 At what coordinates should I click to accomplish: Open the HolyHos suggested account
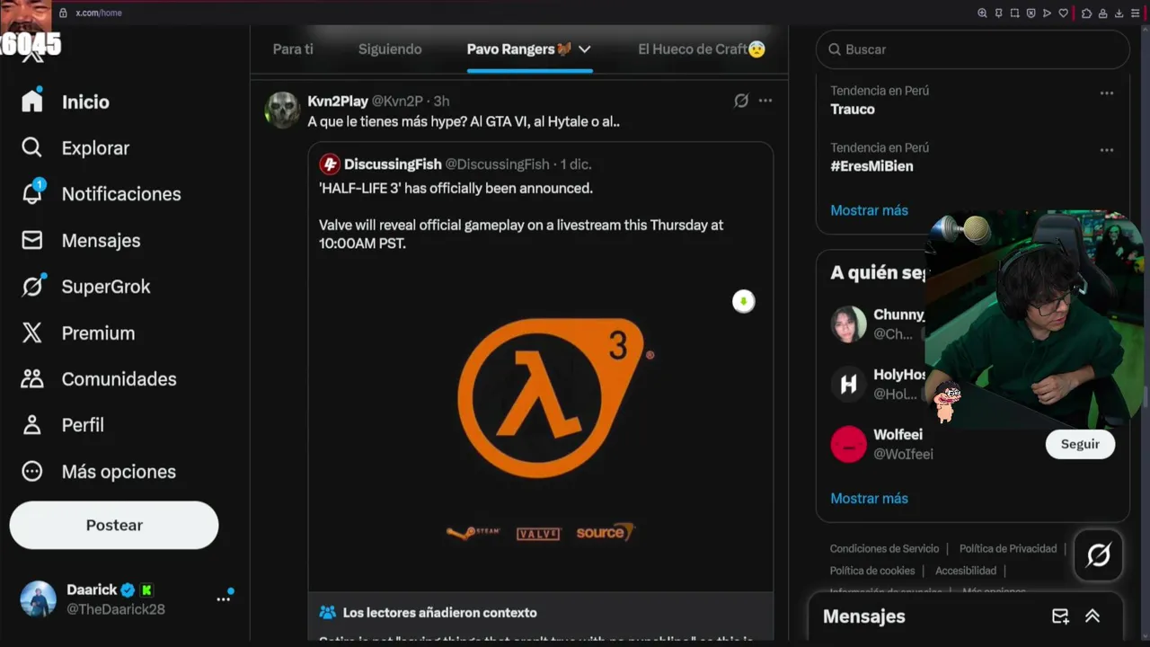tap(876, 385)
